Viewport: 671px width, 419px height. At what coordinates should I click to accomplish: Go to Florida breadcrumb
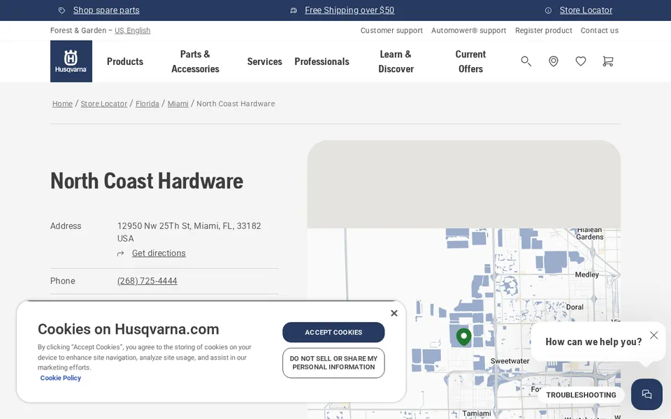pyautogui.click(x=147, y=103)
